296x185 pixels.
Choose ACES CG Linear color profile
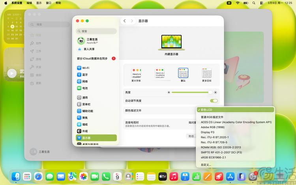235,122
